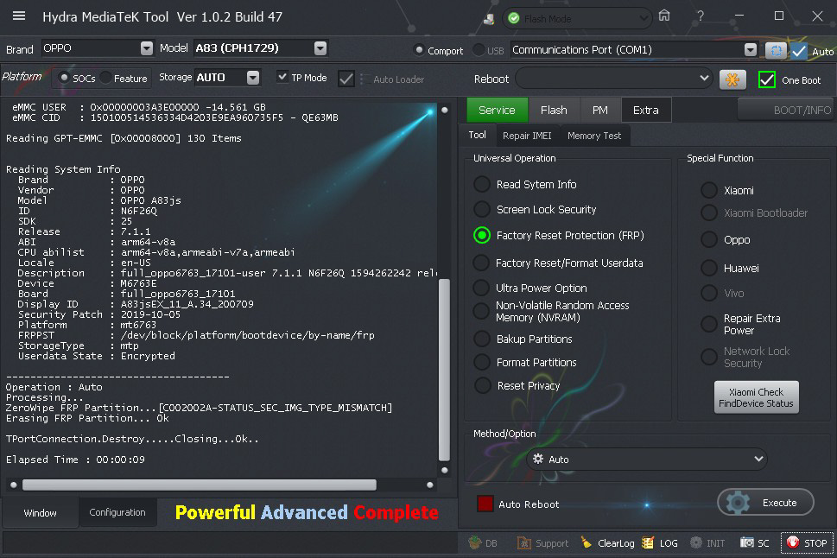Select Read System Info operation
This screenshot has height=558, width=837.
click(481, 184)
